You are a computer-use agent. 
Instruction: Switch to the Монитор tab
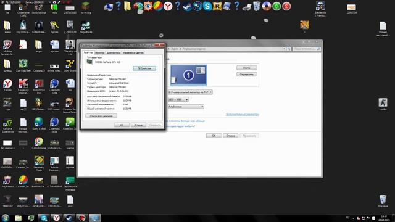pyautogui.click(x=100, y=52)
